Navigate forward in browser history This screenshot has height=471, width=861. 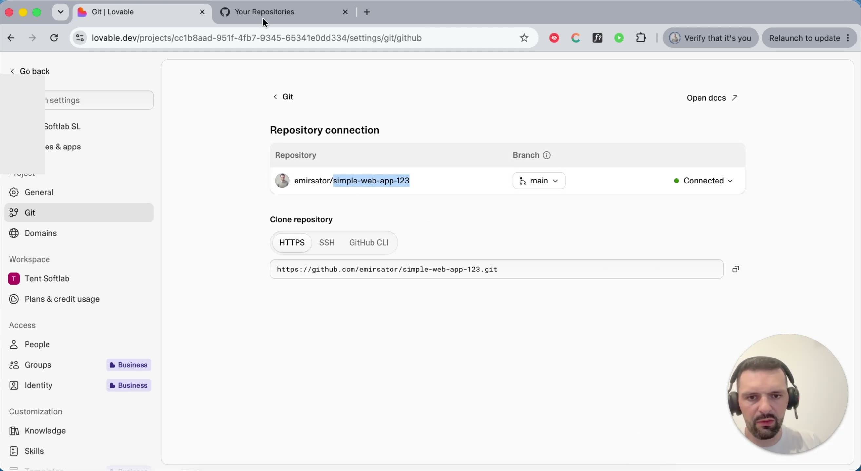[32, 38]
